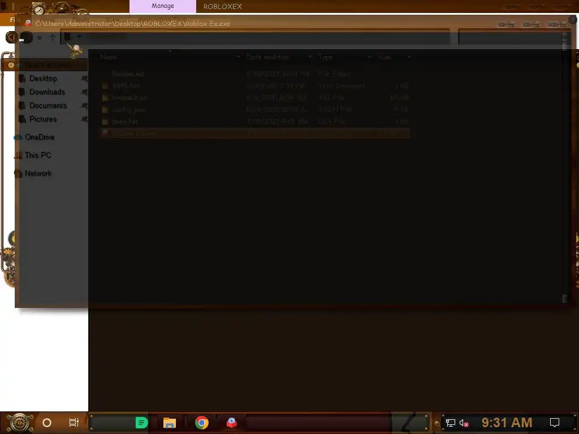Select the Roblox Ex.exe file row
The image size is (579, 434).
[x=255, y=133]
